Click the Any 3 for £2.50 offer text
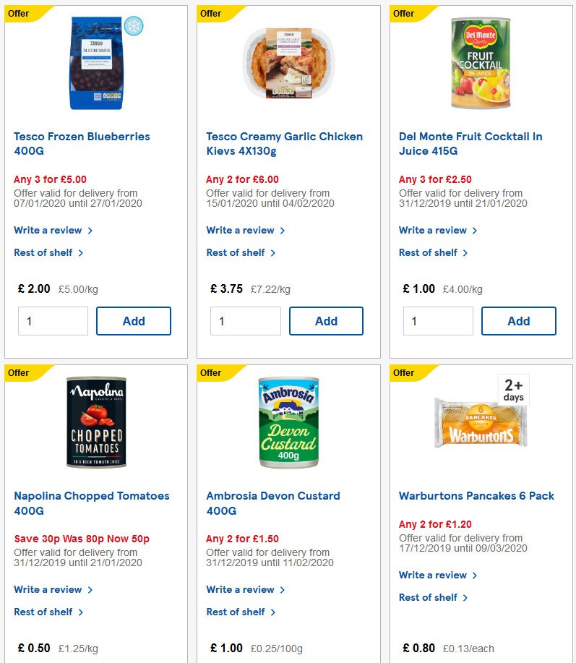 click(431, 177)
